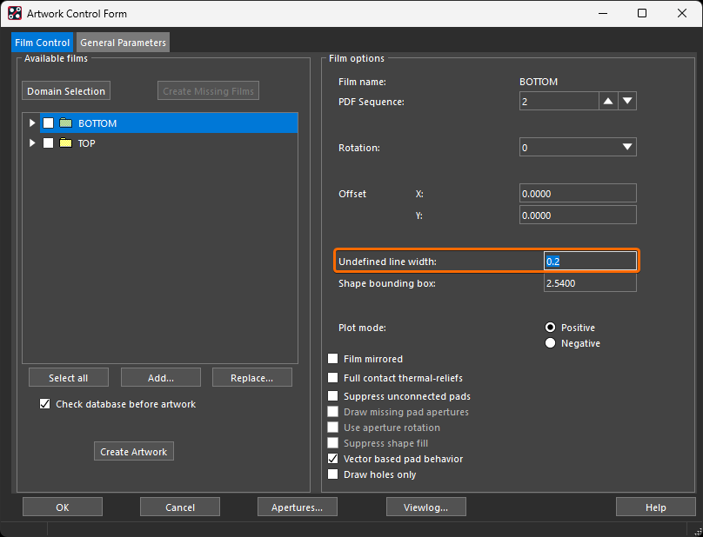Viewport: 703px width, 537px height.
Task: Expand the BOTTOM film tree node
Action: [x=32, y=123]
